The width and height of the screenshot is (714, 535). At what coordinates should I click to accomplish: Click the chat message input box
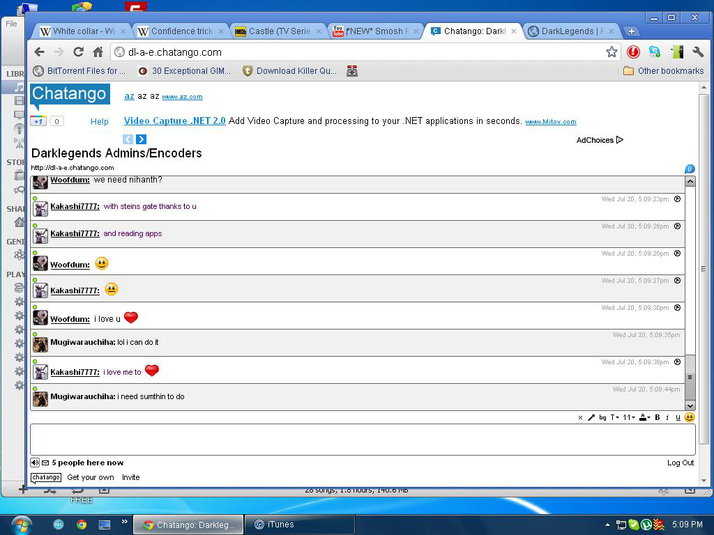click(363, 440)
